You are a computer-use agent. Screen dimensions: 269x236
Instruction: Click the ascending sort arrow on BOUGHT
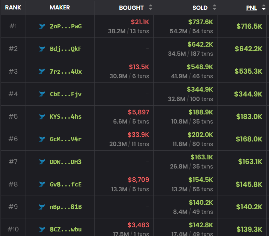150,6
